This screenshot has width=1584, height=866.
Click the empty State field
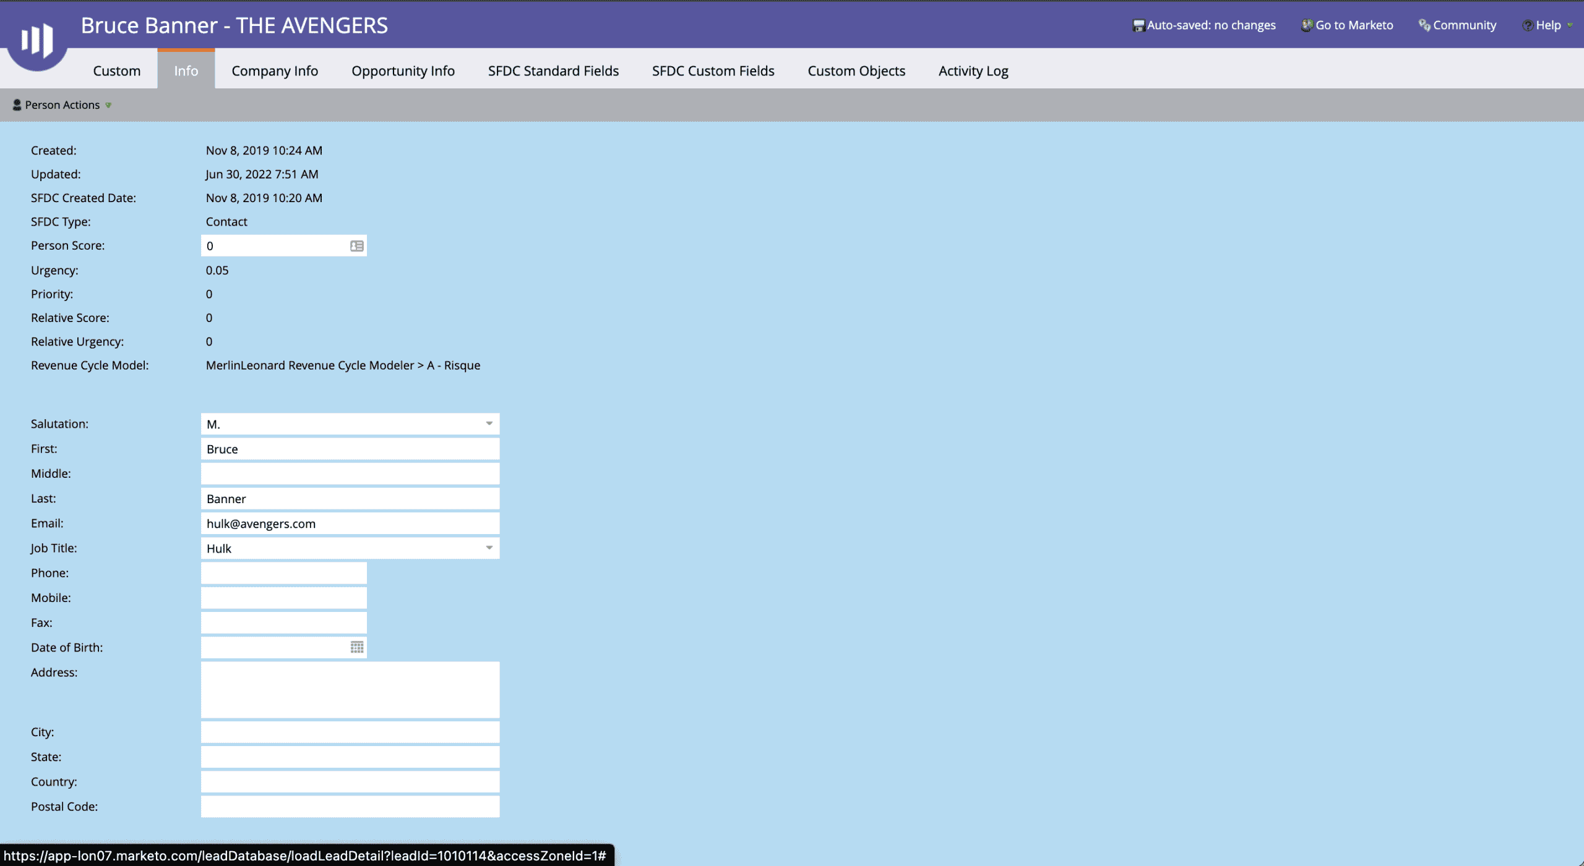coord(350,757)
